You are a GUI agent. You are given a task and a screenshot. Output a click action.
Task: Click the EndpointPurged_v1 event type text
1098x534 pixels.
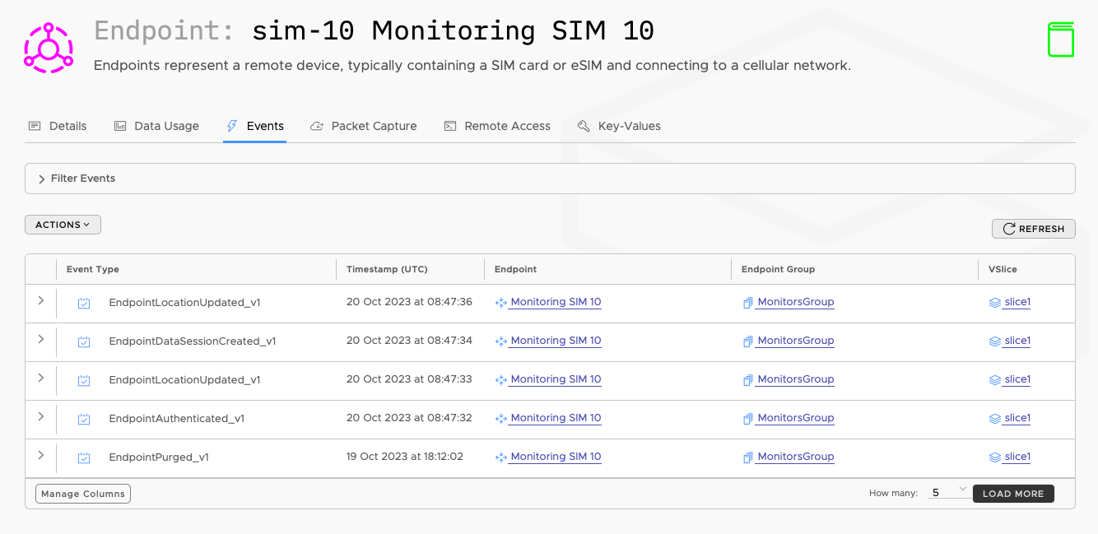click(x=159, y=457)
